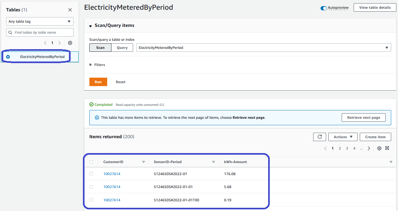The width and height of the screenshot is (398, 211).
Task: Expand items table to full screen
Action: coord(387,148)
